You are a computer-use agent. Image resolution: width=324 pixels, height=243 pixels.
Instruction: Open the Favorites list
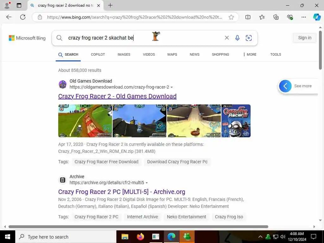pyautogui.click(x=262, y=17)
